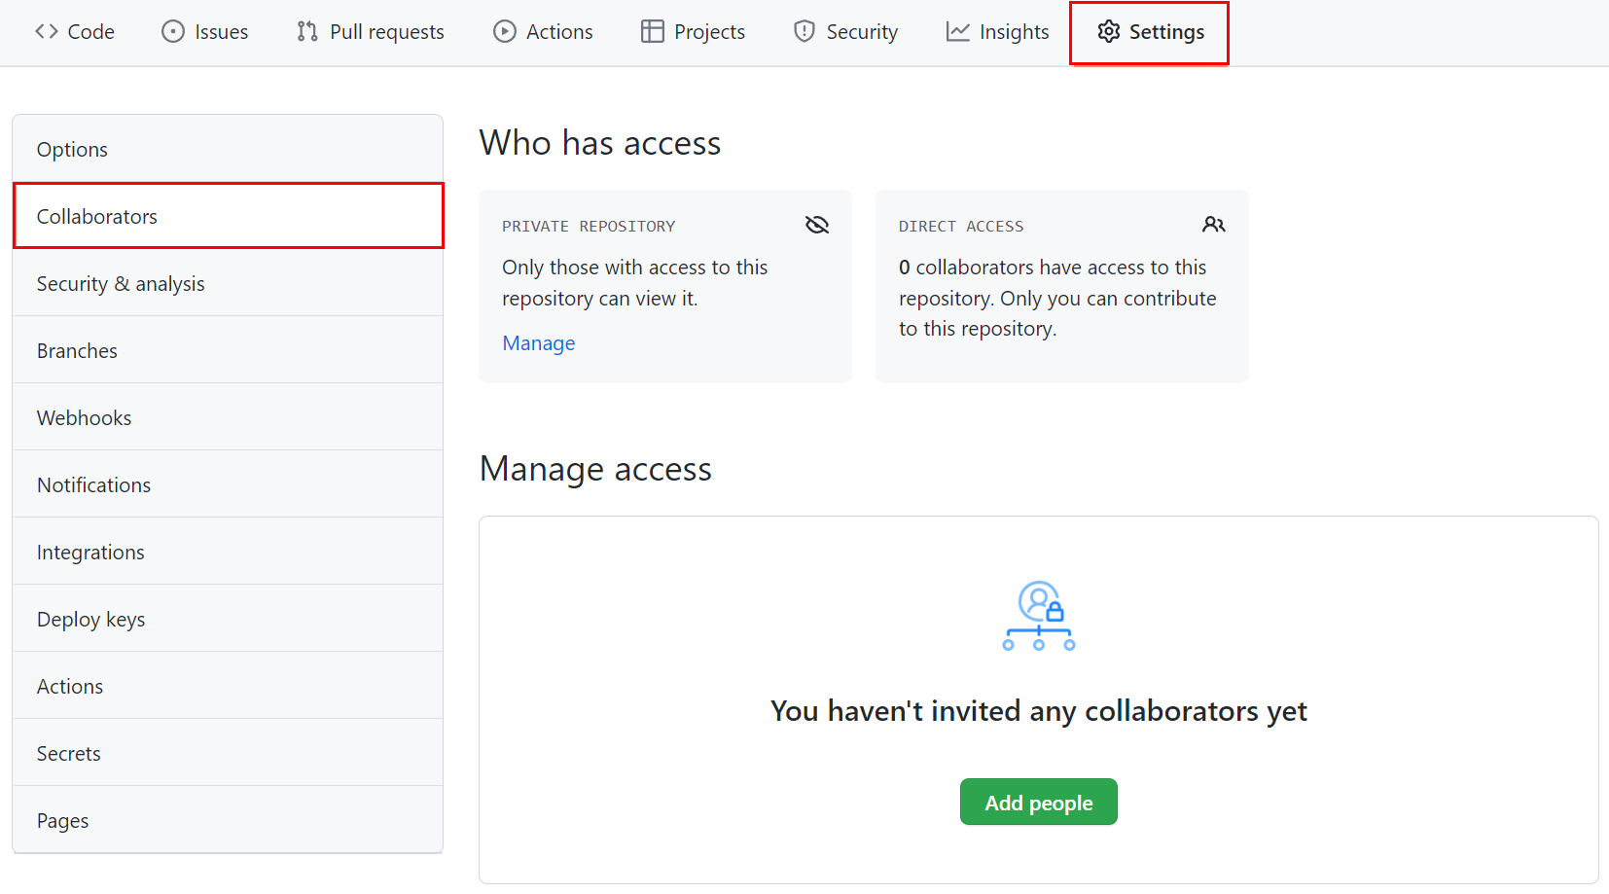
Task: Open Deploy keys settings
Action: coord(228,619)
